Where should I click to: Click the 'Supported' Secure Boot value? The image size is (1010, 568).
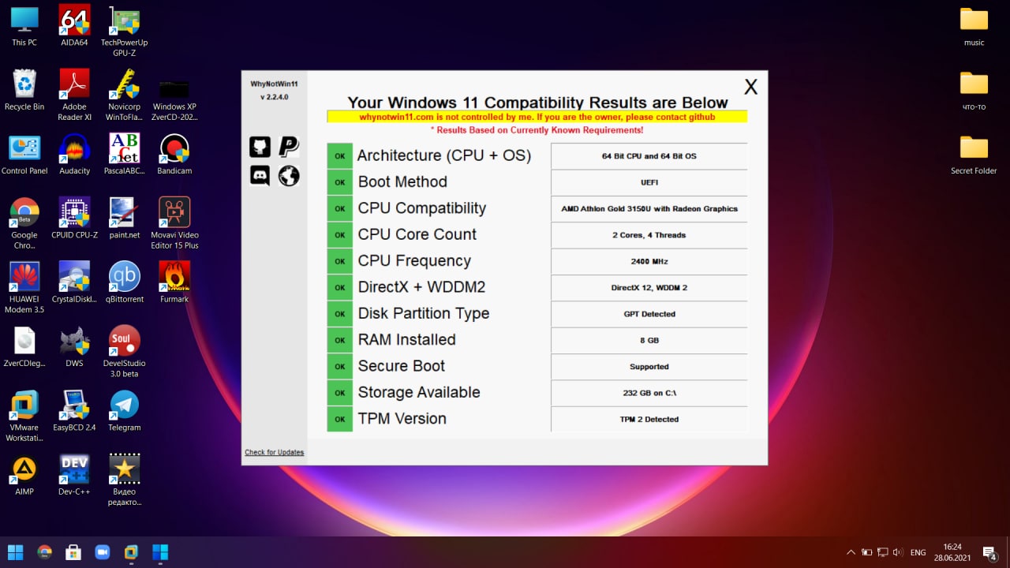pyautogui.click(x=649, y=367)
